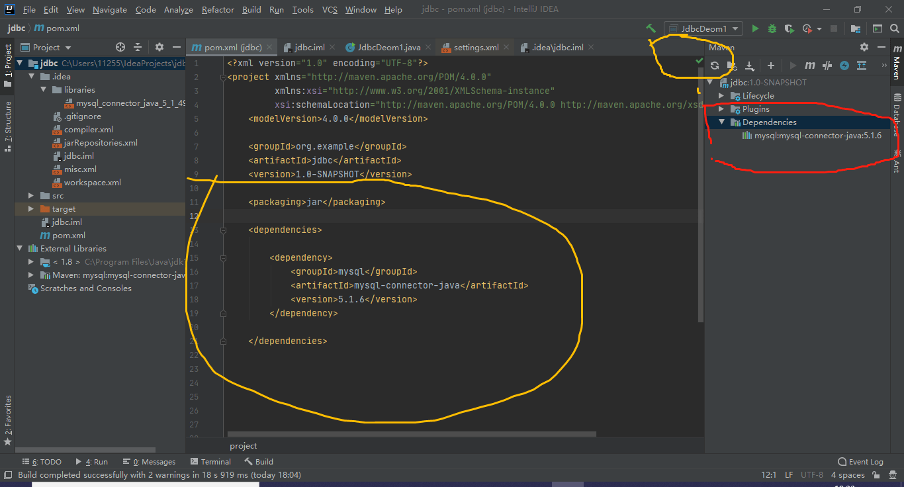Show Maven dependencies diagram icon
The image size is (904, 487).
click(862, 66)
